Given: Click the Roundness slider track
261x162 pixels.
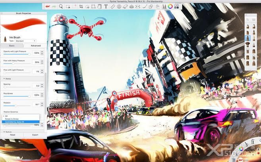Looking at the screenshot, I should (17, 96).
